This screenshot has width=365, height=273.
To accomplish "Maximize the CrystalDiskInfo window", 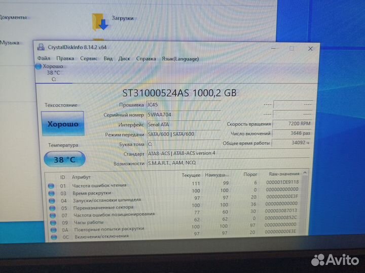I will [291, 49].
